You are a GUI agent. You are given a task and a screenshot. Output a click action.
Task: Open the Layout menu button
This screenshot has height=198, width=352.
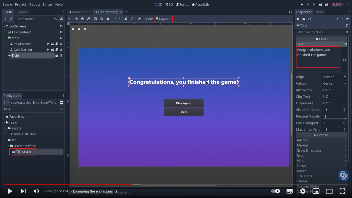tap(163, 19)
